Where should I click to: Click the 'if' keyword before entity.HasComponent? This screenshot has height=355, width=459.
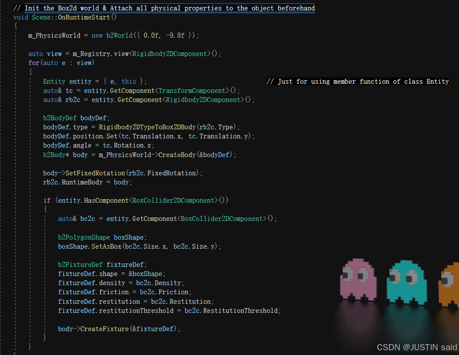click(47, 201)
